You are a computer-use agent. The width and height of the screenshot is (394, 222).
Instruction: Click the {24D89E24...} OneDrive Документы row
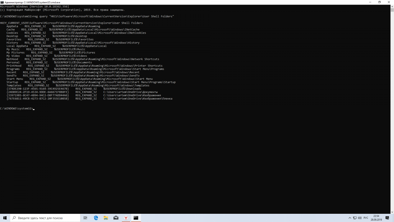coord(82,92)
